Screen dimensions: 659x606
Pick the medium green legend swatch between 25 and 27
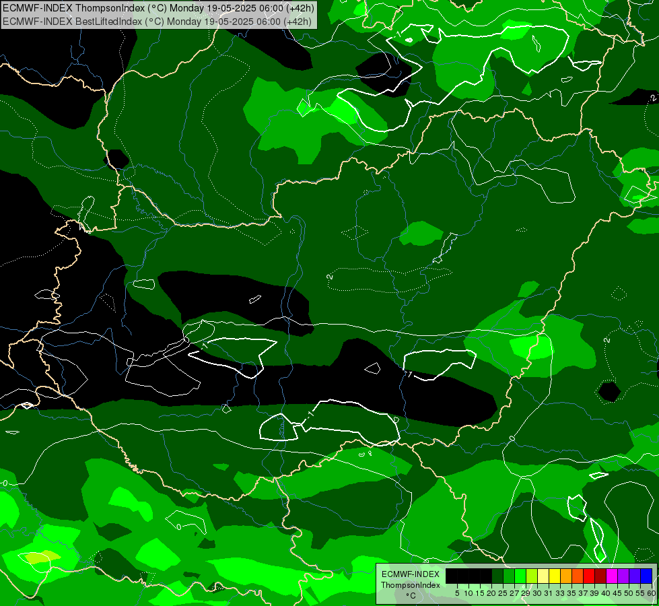tap(509, 576)
